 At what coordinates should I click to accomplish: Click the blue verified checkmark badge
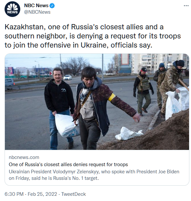tap(52, 6)
